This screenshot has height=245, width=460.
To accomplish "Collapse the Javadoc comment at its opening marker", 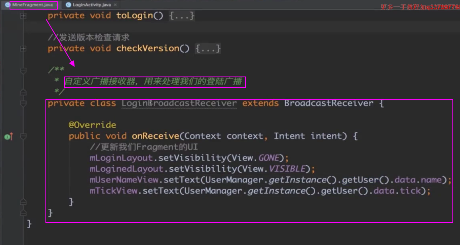I will [x=23, y=71].
